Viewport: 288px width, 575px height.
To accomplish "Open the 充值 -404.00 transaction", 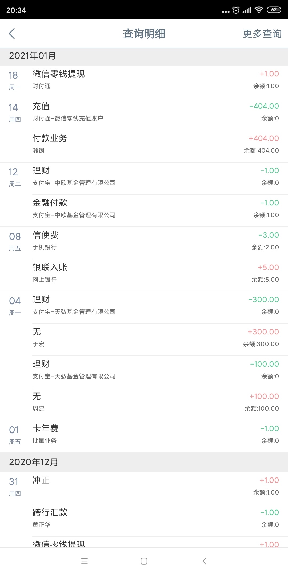I will click(144, 114).
